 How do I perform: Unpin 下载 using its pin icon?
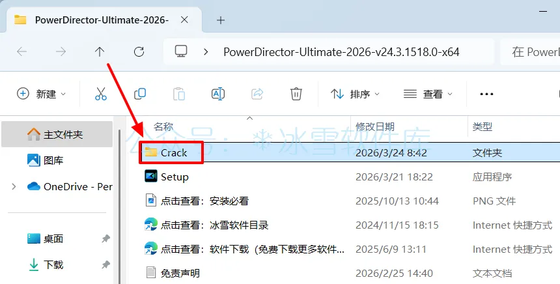pos(105,264)
